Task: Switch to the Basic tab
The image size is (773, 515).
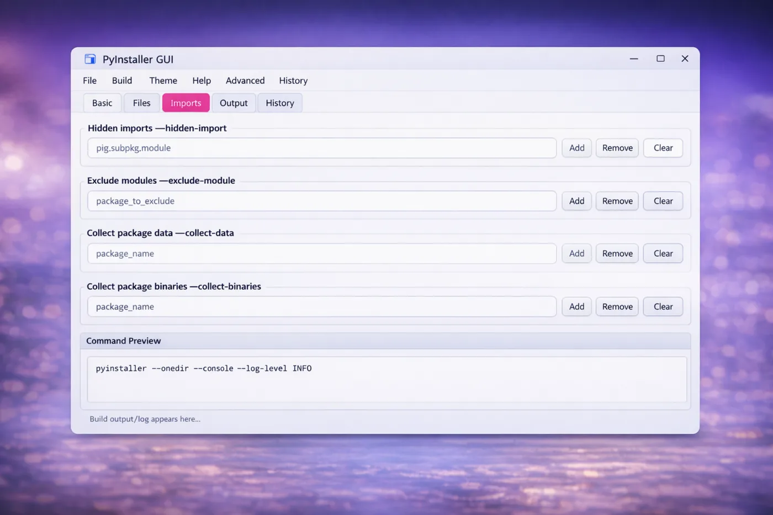Action: [x=102, y=103]
